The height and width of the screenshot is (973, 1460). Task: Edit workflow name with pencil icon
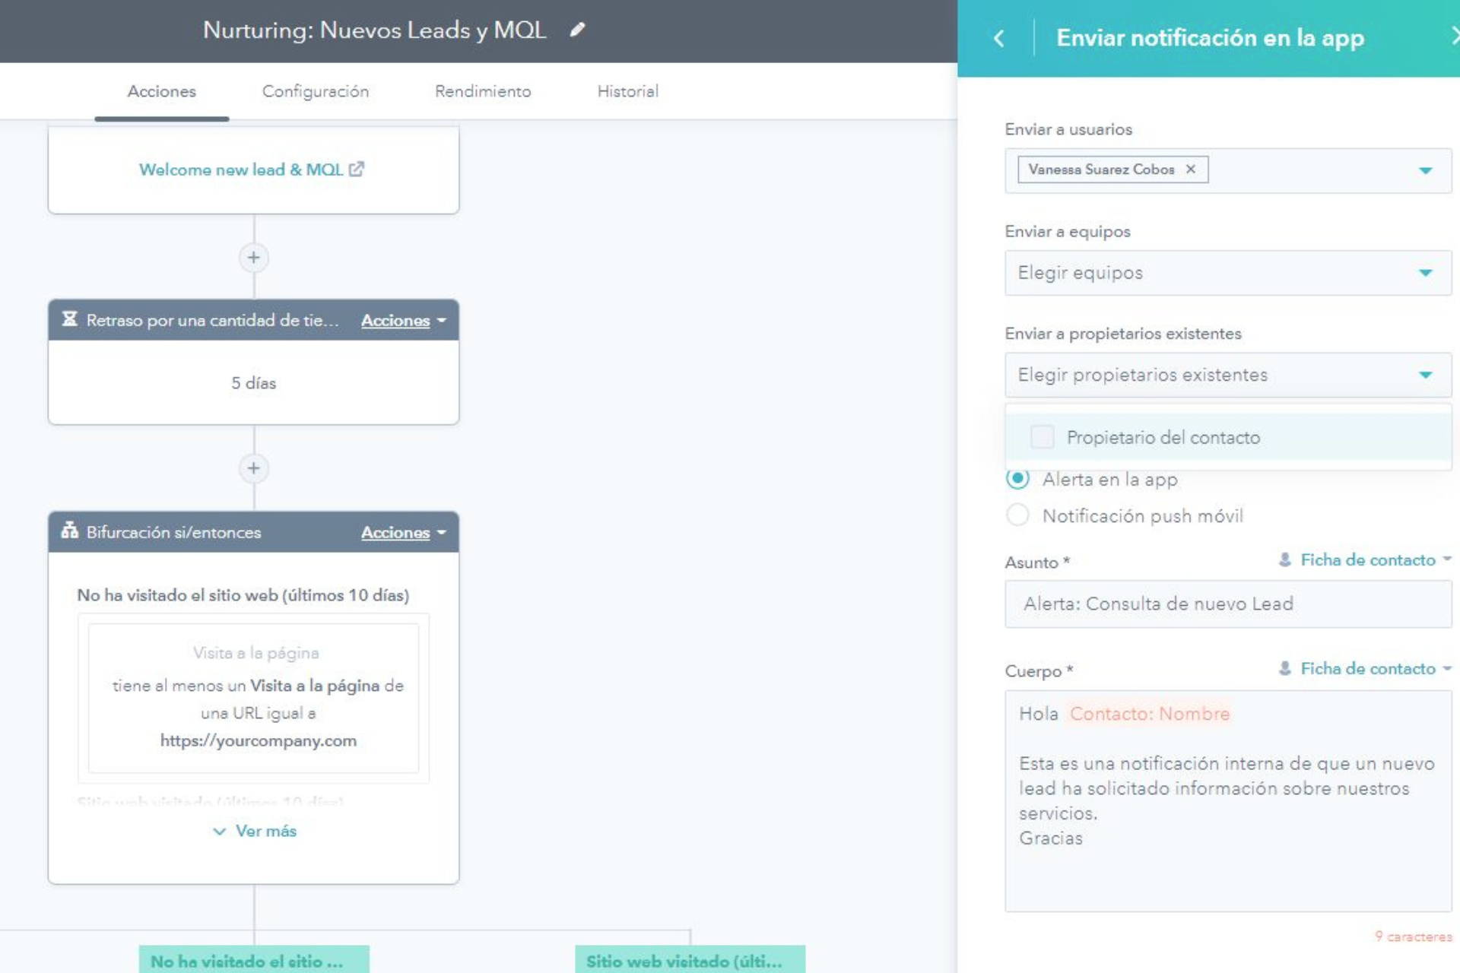point(577,30)
